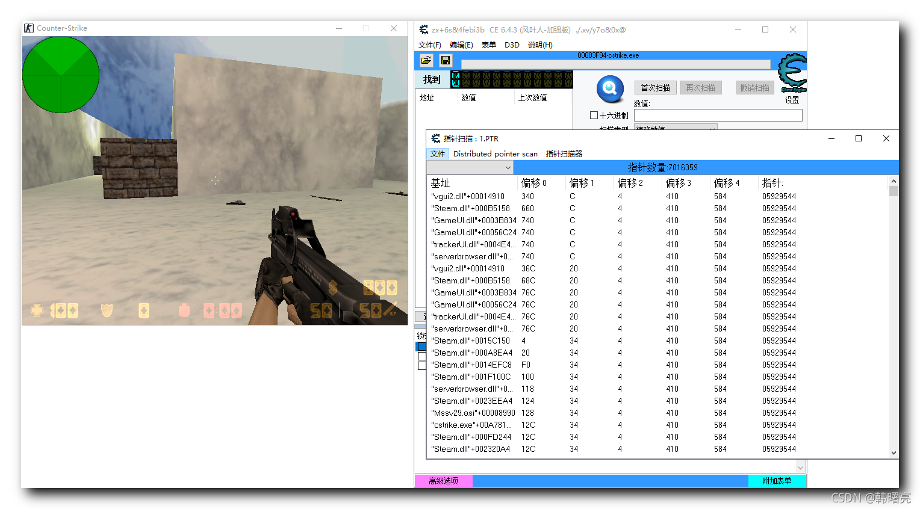Select row "Mssv29.asi"+00008990
The height and width of the screenshot is (509, 920).
tap(657, 413)
